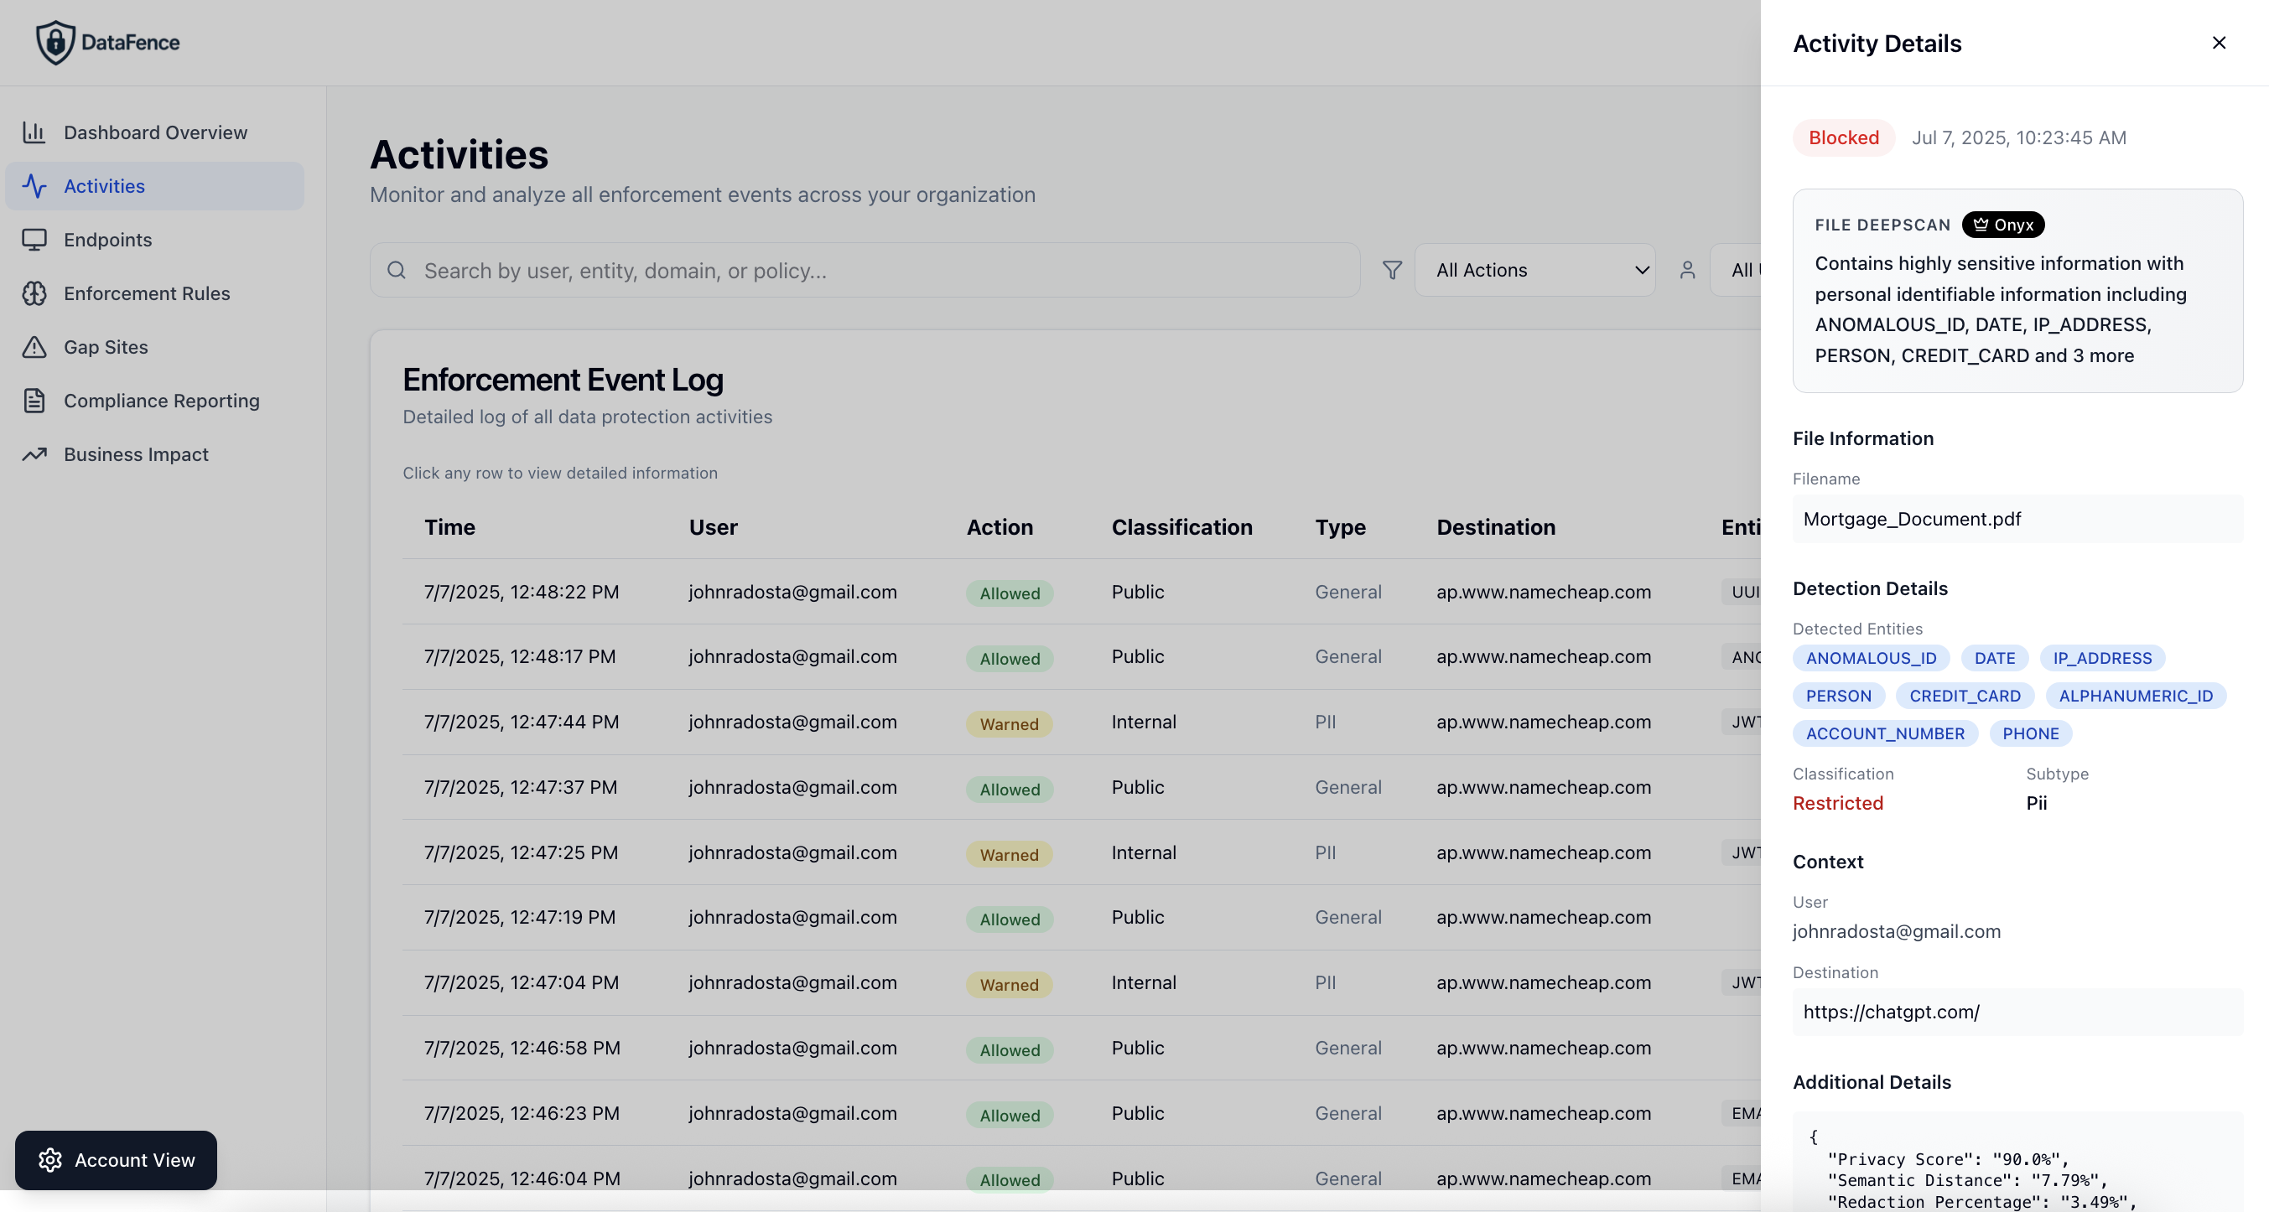
Task: Click the Warned badge at 12:47:44 PM
Action: click(1009, 723)
